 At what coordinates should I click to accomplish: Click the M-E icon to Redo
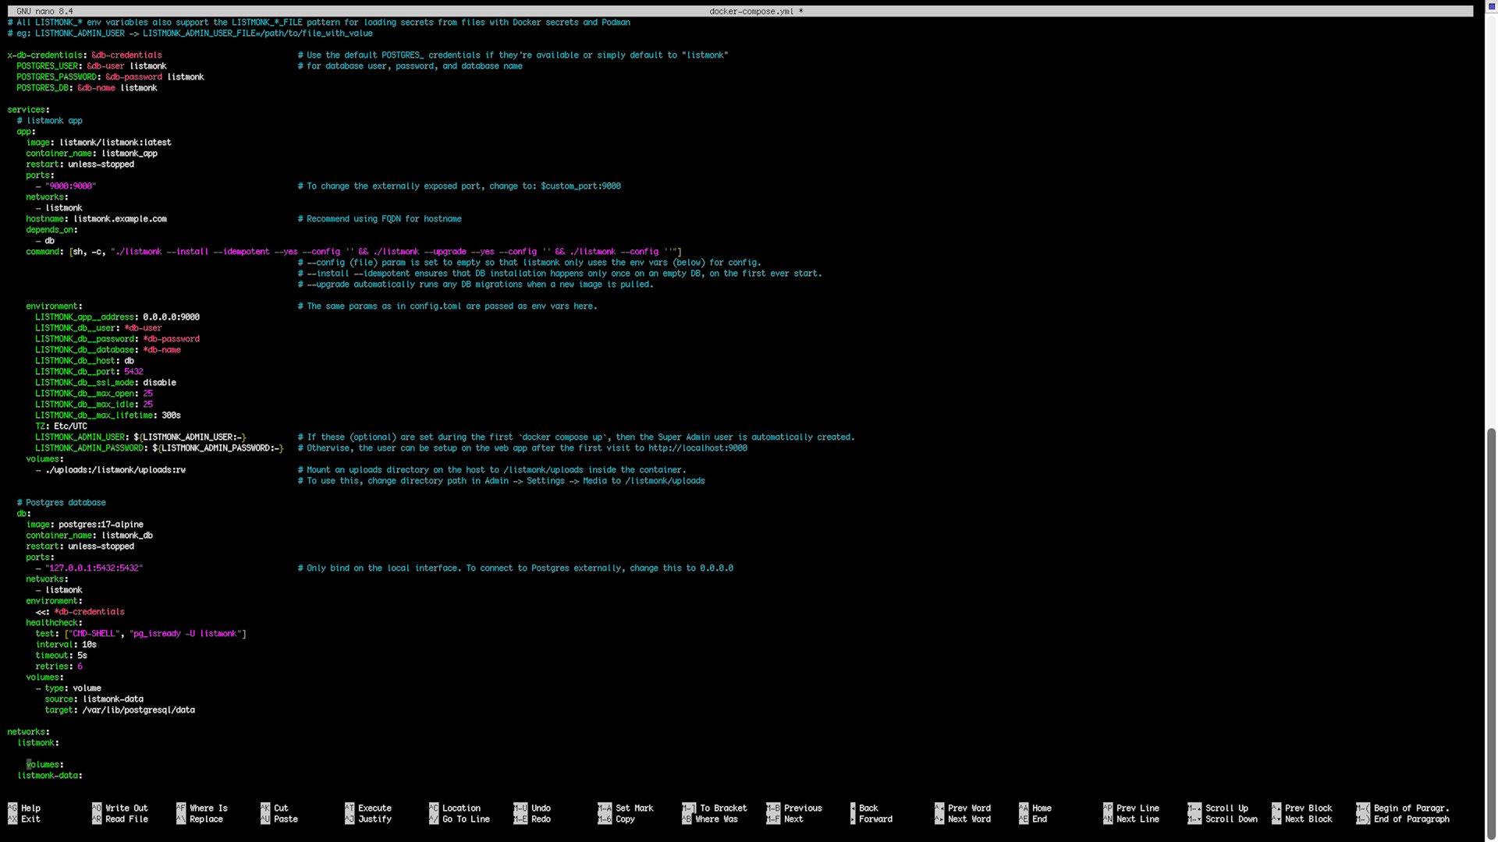click(x=520, y=819)
